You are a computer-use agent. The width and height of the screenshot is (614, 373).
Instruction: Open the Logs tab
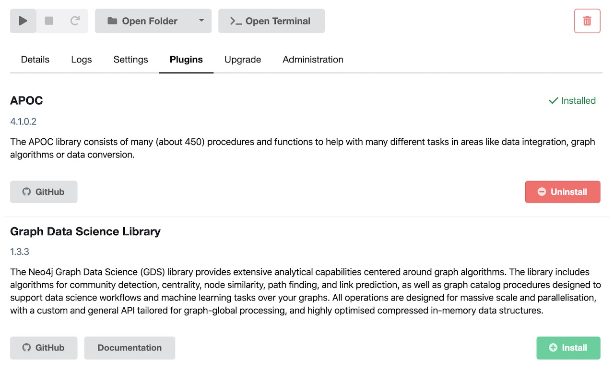coord(82,60)
